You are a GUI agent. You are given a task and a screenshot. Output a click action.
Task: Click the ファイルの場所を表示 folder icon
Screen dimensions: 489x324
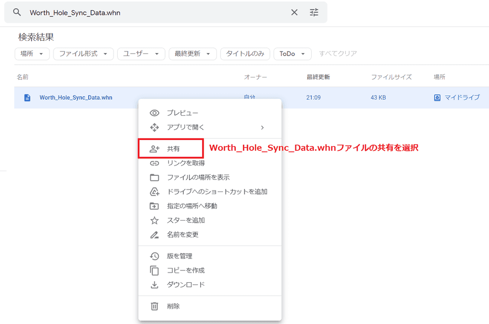pos(154,177)
